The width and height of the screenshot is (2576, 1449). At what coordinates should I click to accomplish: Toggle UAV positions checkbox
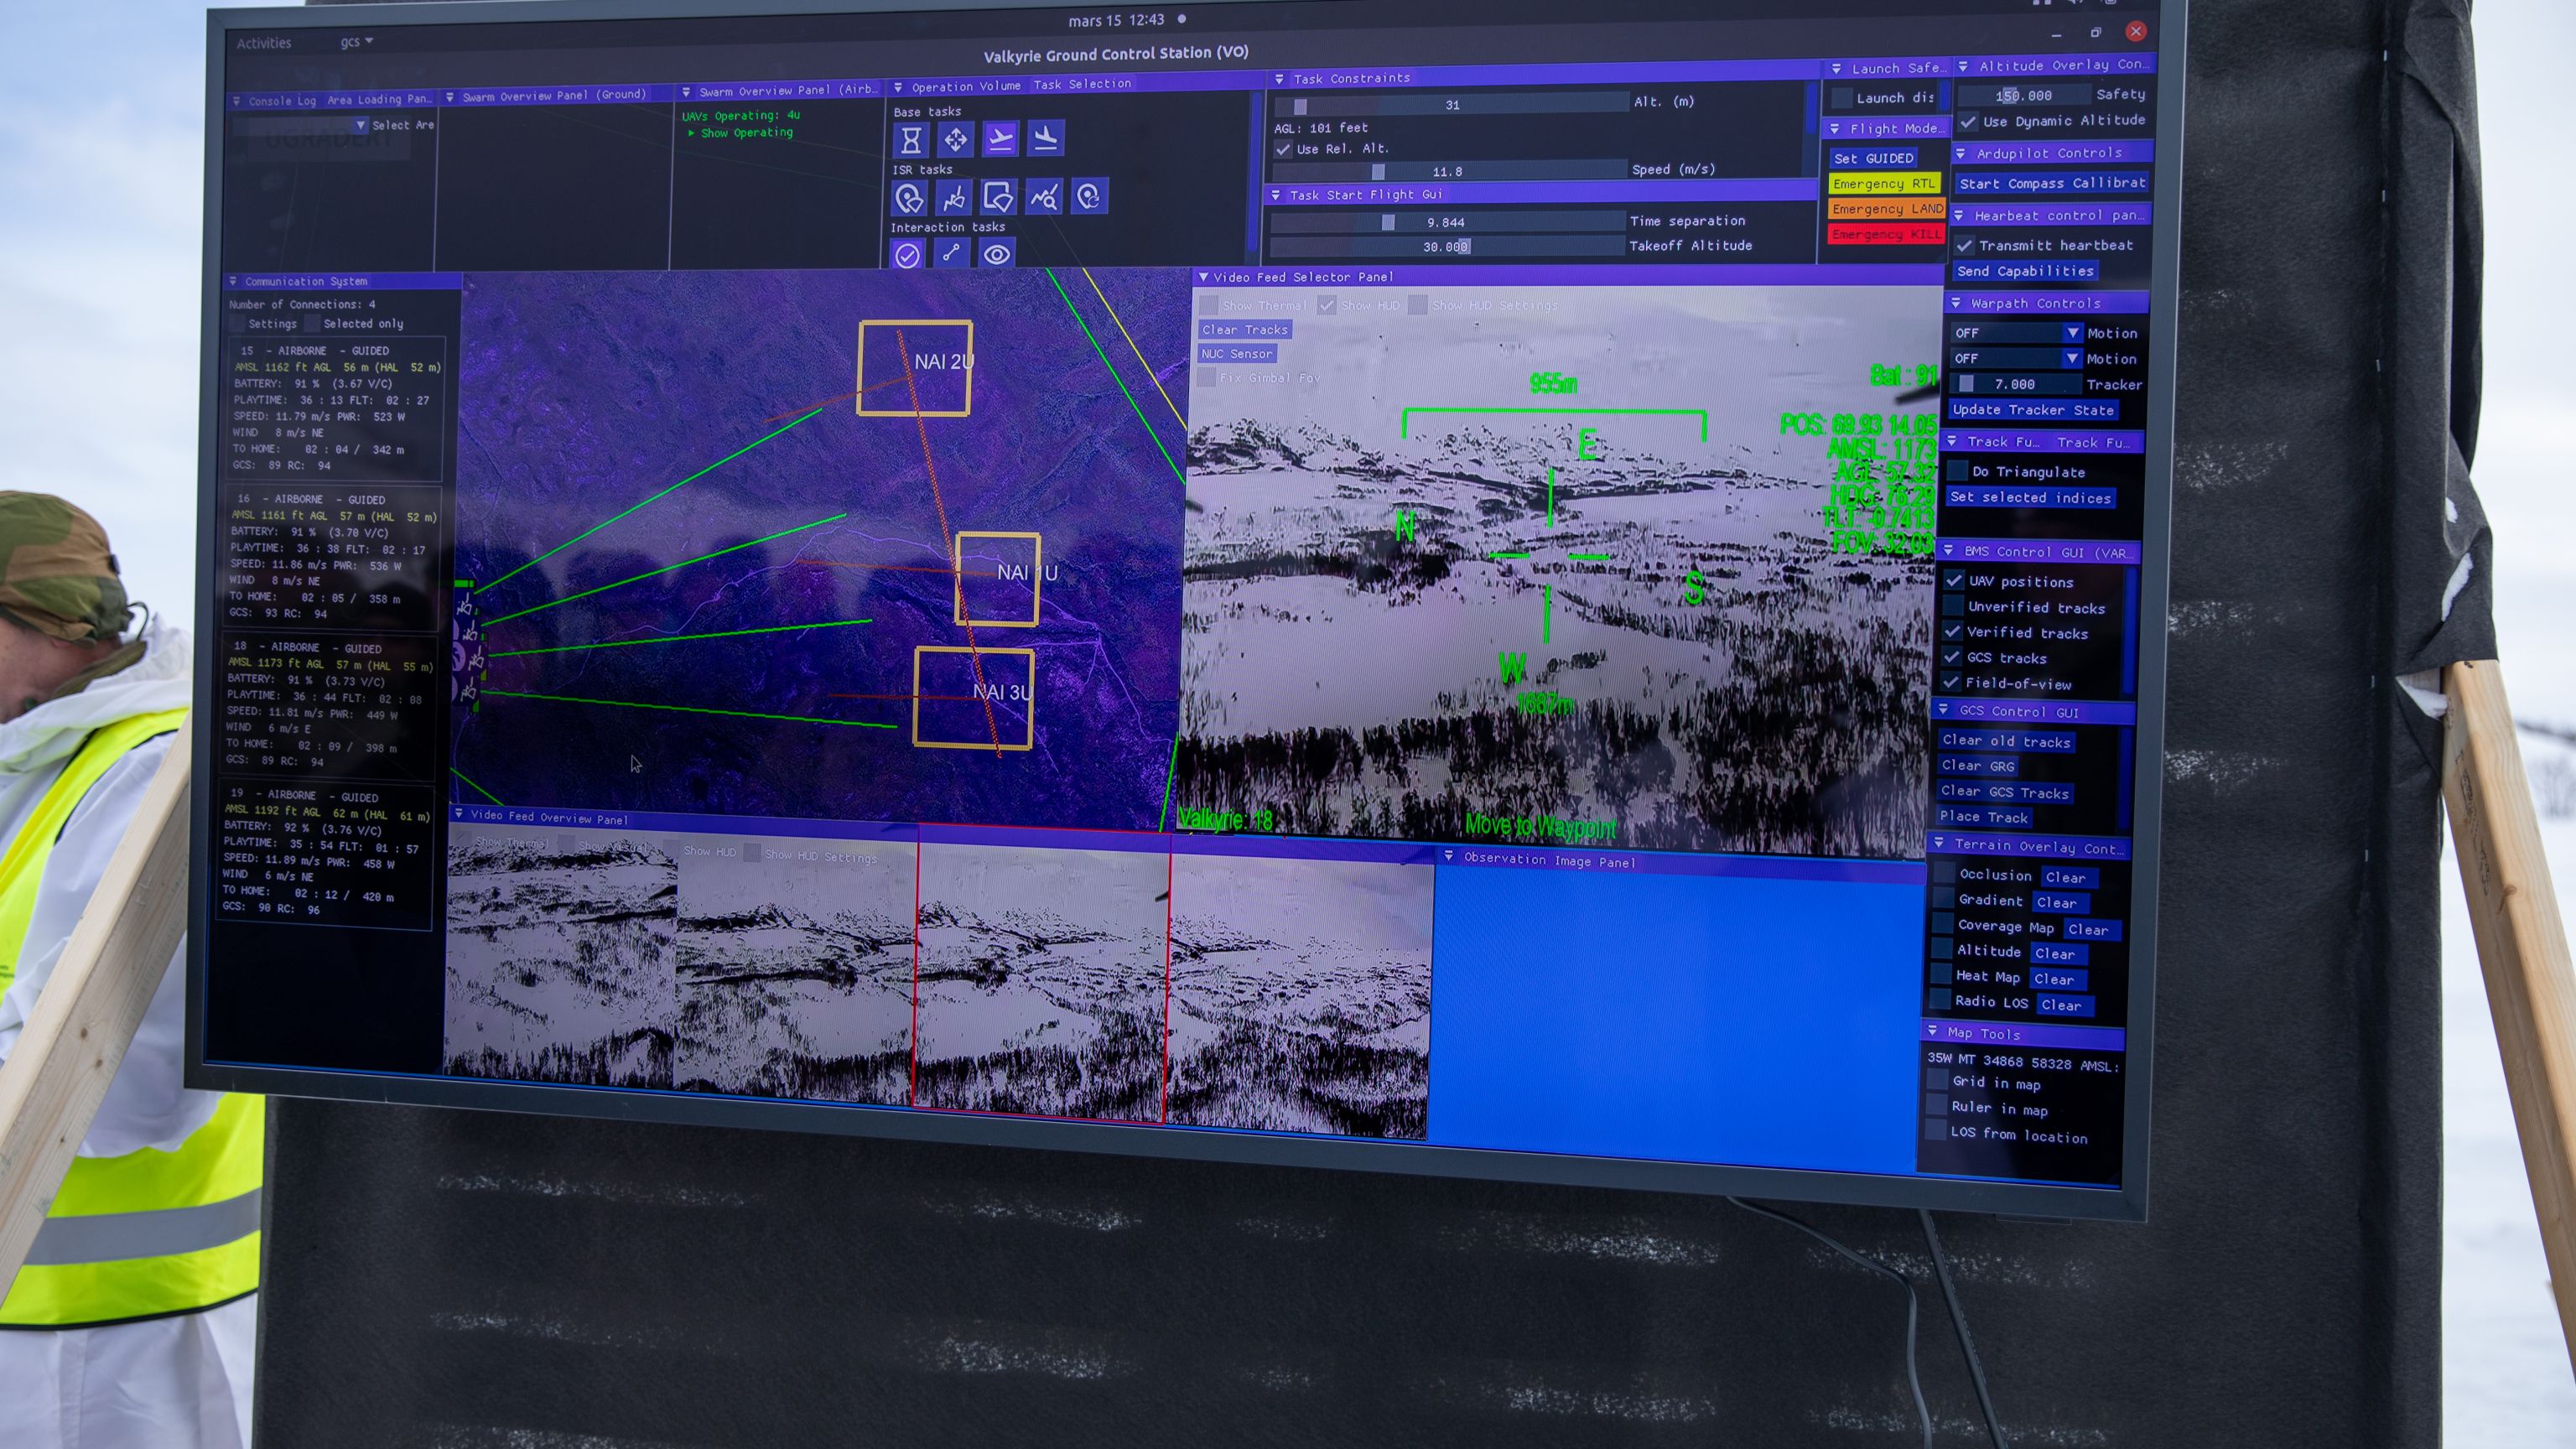pyautogui.click(x=1953, y=580)
